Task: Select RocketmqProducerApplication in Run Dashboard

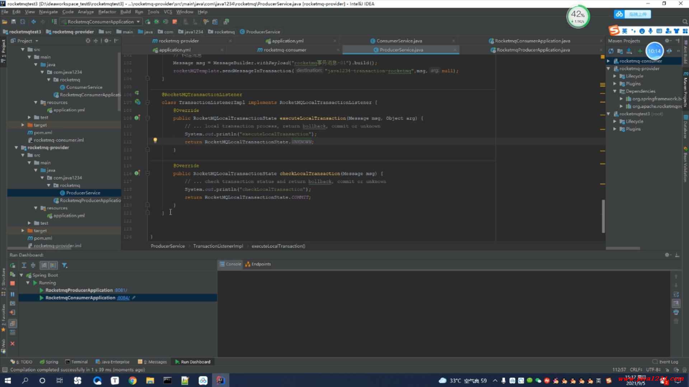Action: pyautogui.click(x=79, y=290)
